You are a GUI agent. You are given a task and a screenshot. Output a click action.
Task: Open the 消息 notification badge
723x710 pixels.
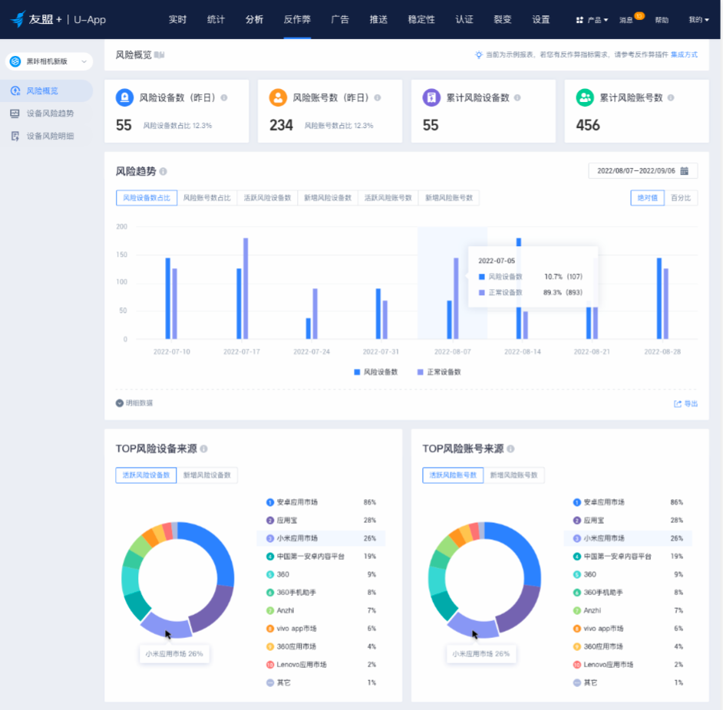pyautogui.click(x=639, y=16)
